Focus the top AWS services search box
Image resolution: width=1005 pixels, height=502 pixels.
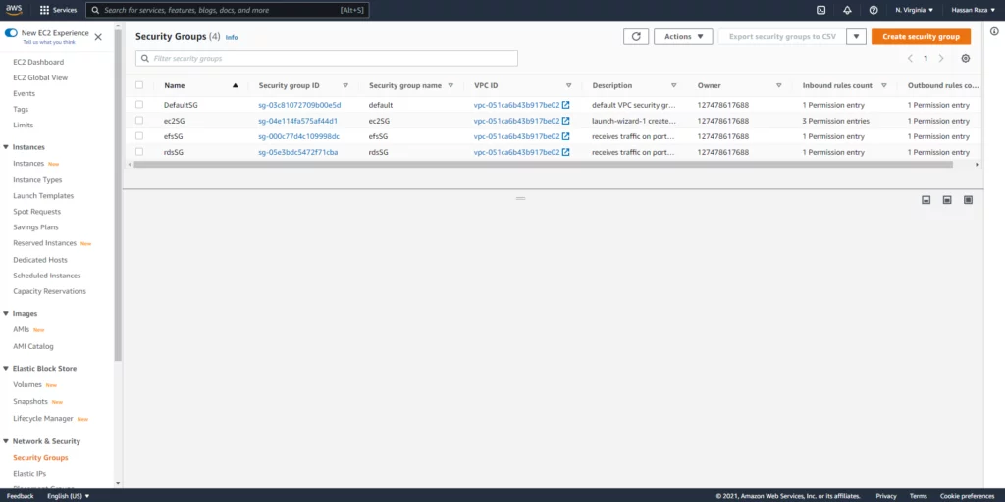click(228, 10)
